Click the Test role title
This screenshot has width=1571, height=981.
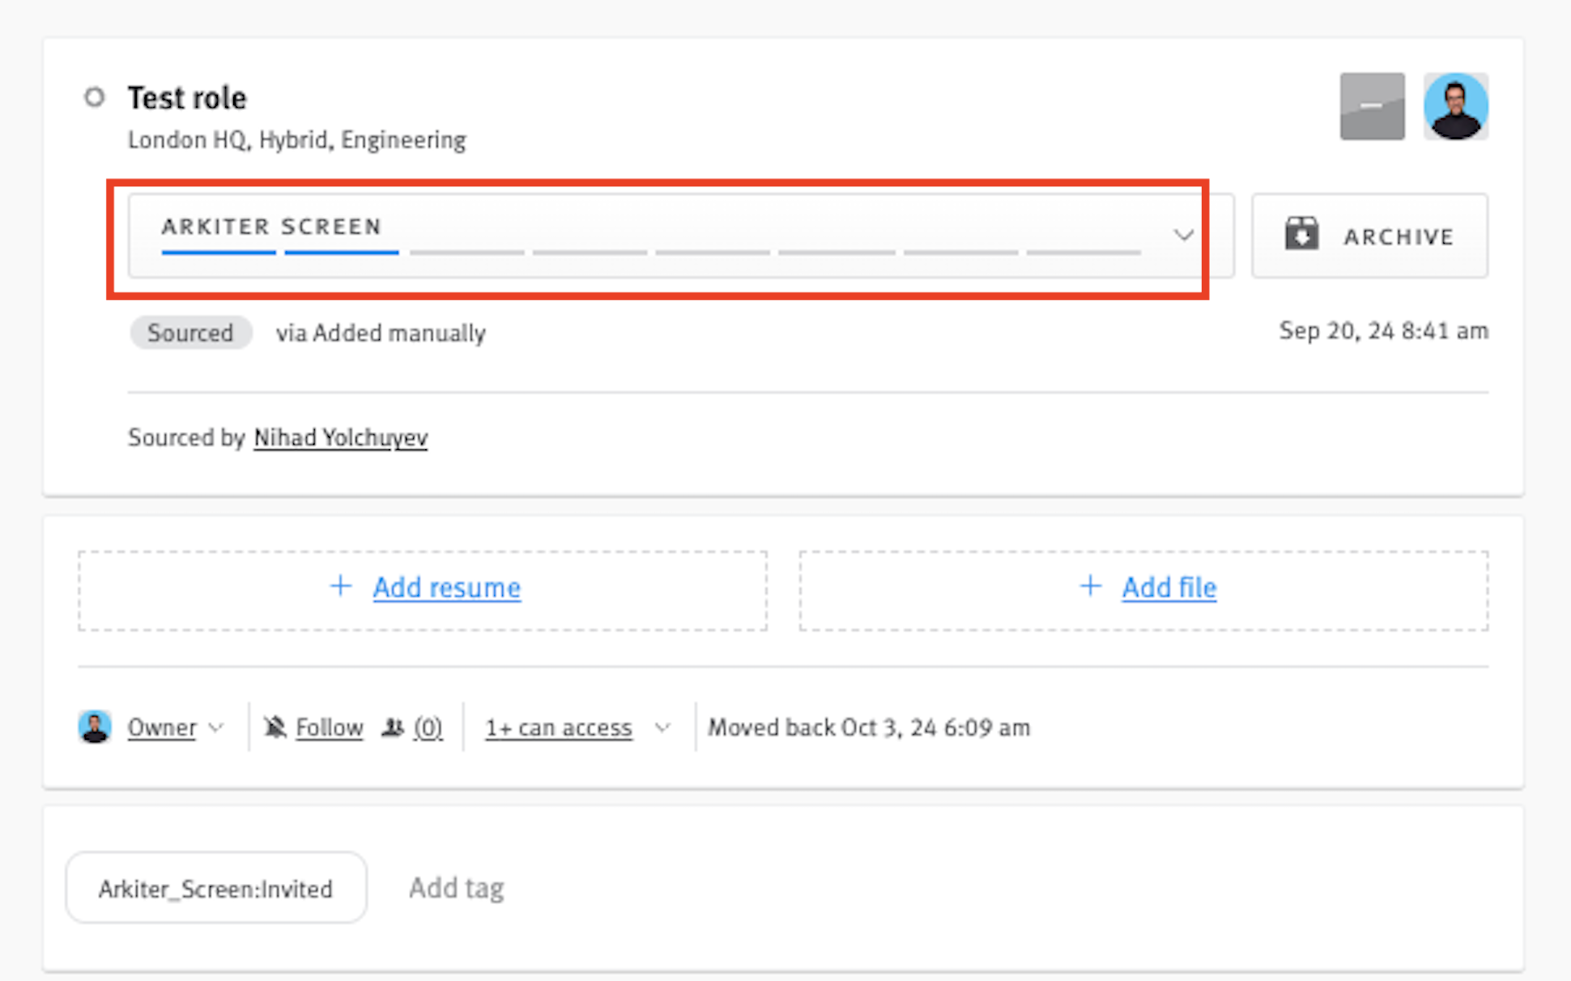[x=187, y=98]
